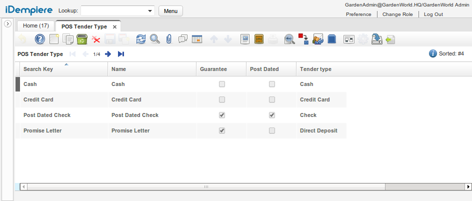This screenshot has height=201, width=472.
Task: Close the POS Tender Type tab
Action: tap(114, 26)
